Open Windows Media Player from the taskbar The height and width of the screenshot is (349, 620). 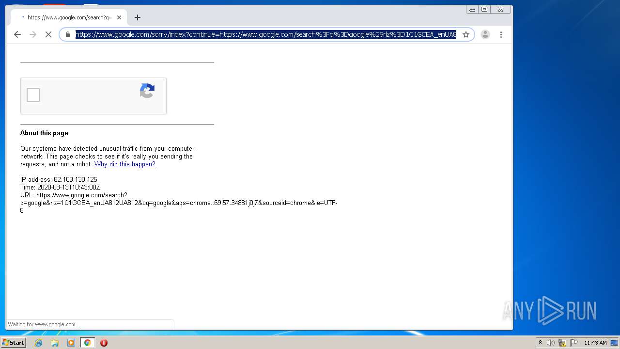coord(71,343)
